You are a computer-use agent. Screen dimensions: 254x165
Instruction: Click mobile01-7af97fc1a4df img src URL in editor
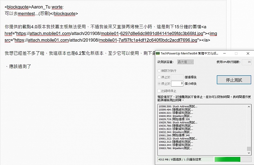[x=106, y=40]
